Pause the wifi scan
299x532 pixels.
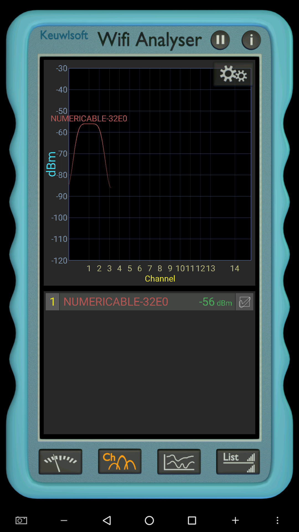point(220,40)
